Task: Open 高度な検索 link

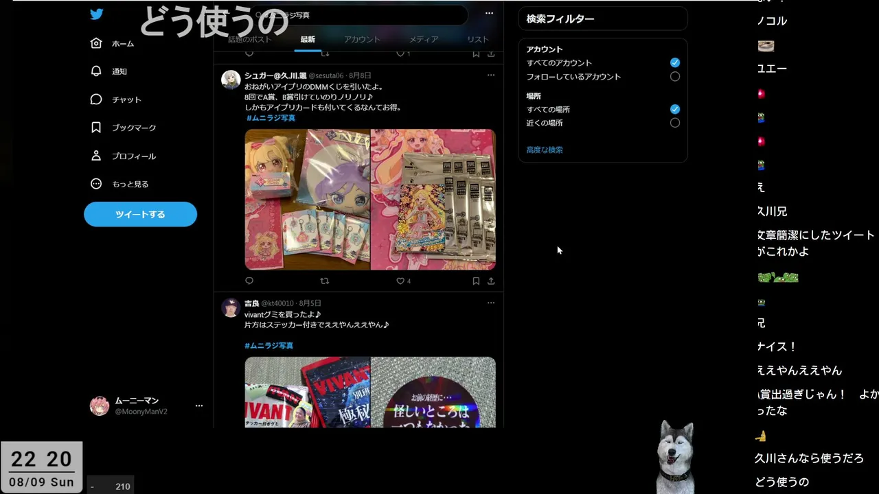Action: [545, 150]
